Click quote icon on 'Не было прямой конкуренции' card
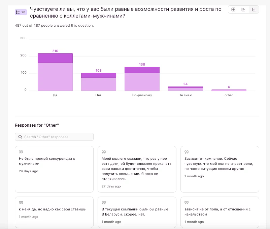 21,152
